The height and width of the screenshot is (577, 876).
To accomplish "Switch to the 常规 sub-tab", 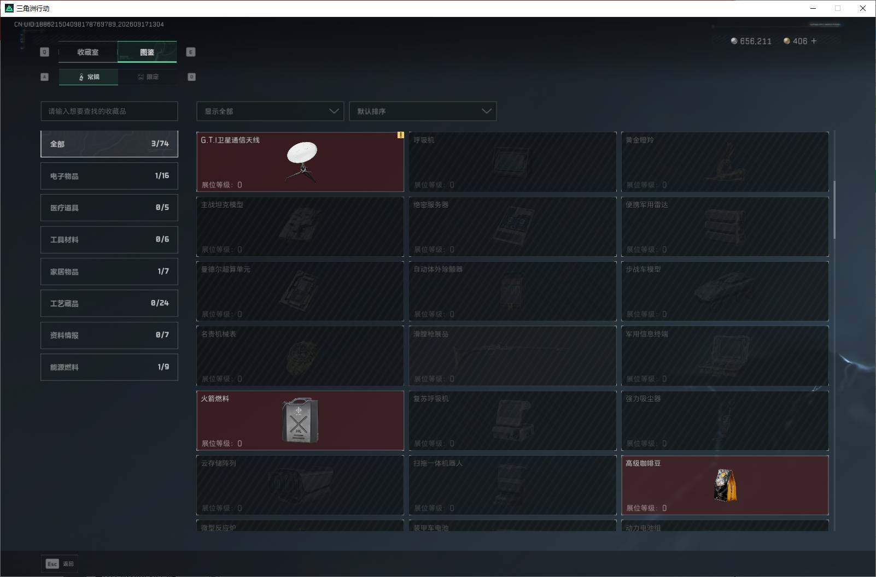I will (x=89, y=77).
